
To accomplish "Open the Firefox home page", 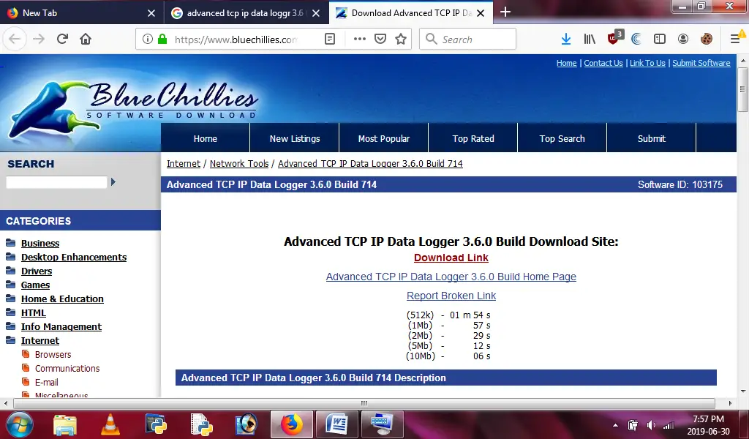I will 86,39.
